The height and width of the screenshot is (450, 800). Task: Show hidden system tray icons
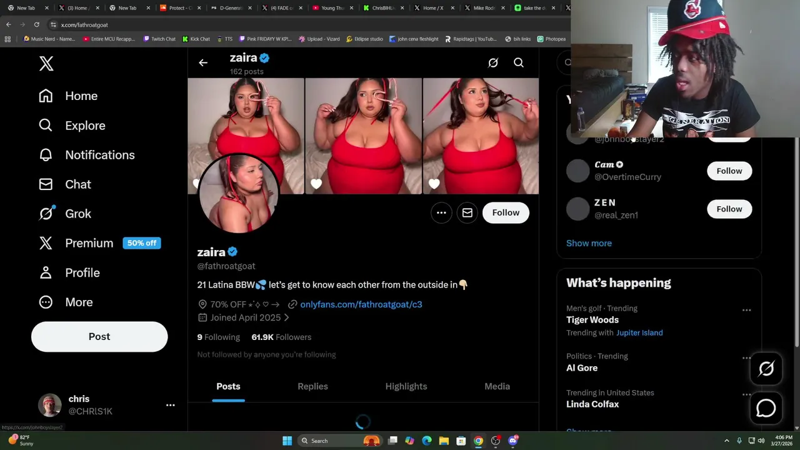click(x=727, y=441)
